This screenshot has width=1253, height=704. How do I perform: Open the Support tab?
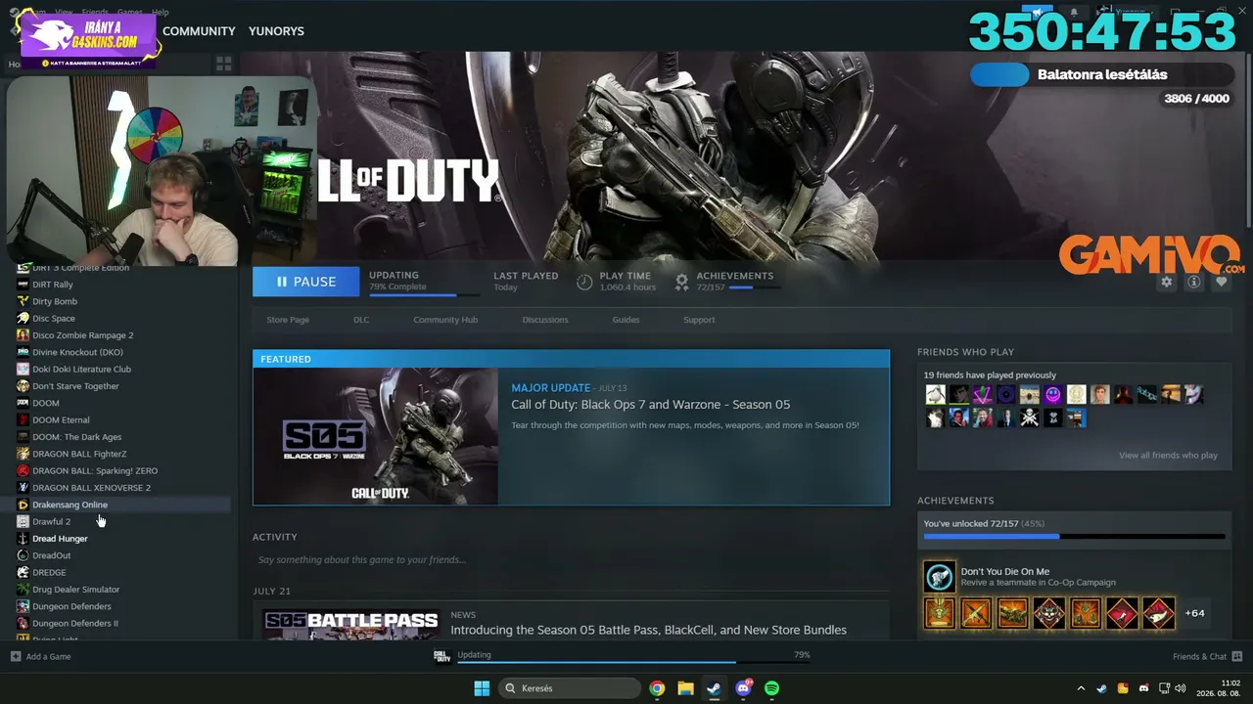(x=699, y=320)
